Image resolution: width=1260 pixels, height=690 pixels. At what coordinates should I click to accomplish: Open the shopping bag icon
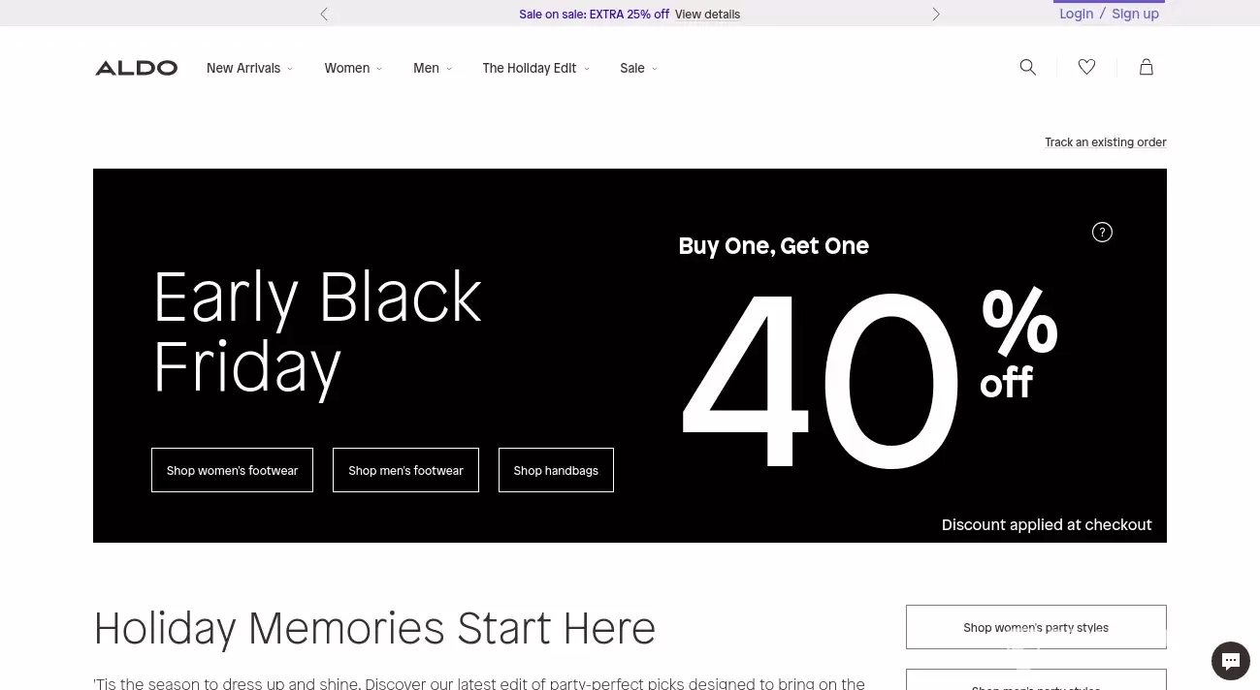click(x=1146, y=67)
